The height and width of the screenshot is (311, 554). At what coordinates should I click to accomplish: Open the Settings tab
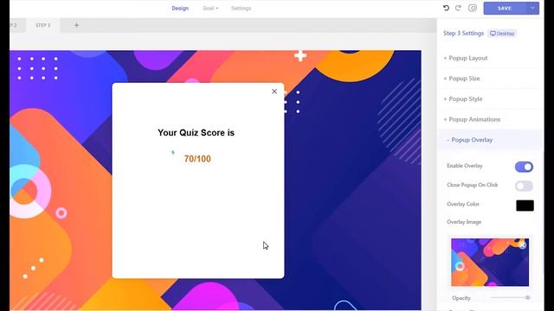tap(241, 8)
